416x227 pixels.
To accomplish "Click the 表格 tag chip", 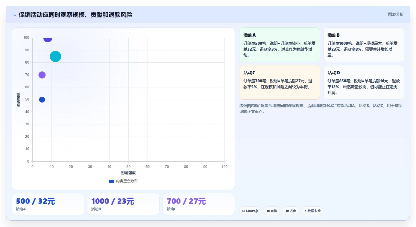I will tap(272, 211).
